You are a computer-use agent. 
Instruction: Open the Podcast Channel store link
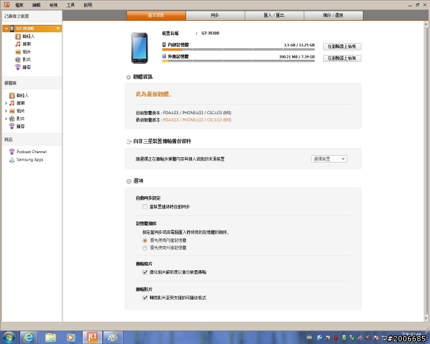(x=32, y=152)
